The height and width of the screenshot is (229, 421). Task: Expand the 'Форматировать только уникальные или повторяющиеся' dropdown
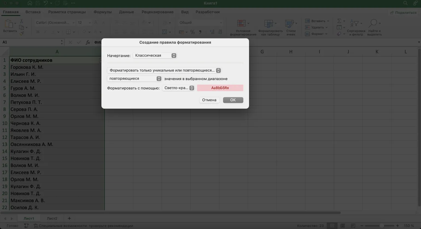coord(164,70)
